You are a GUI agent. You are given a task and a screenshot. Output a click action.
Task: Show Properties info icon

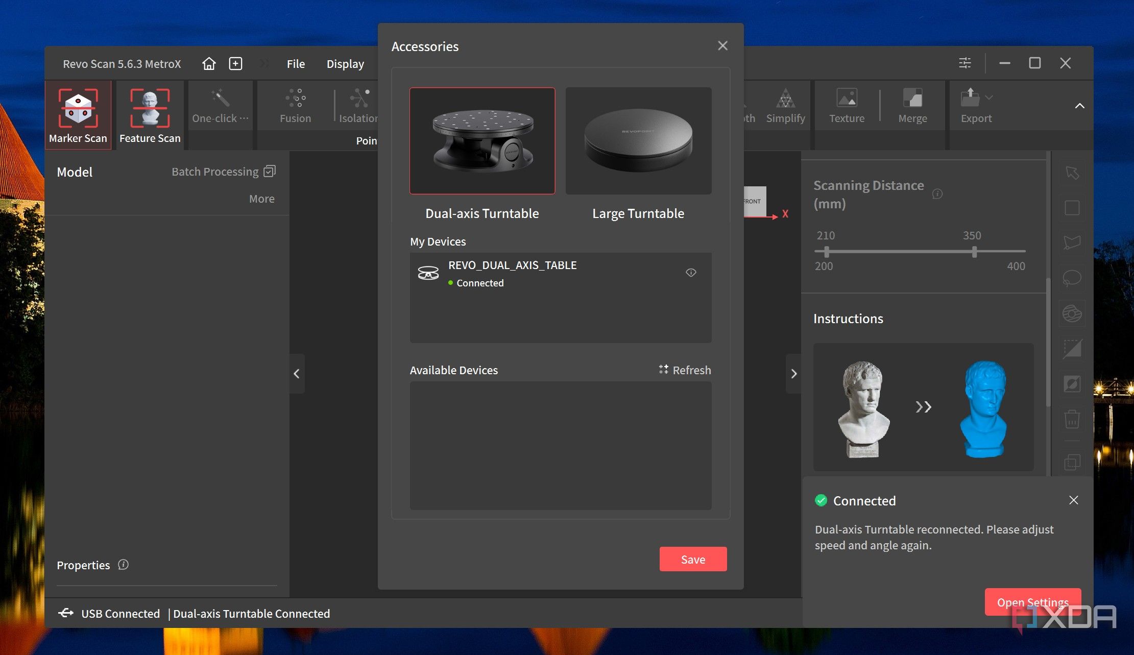(x=123, y=564)
